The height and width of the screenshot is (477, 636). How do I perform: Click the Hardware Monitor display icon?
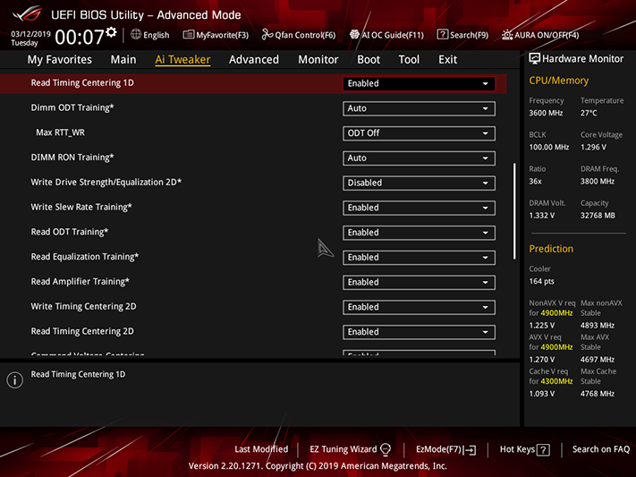click(x=534, y=59)
